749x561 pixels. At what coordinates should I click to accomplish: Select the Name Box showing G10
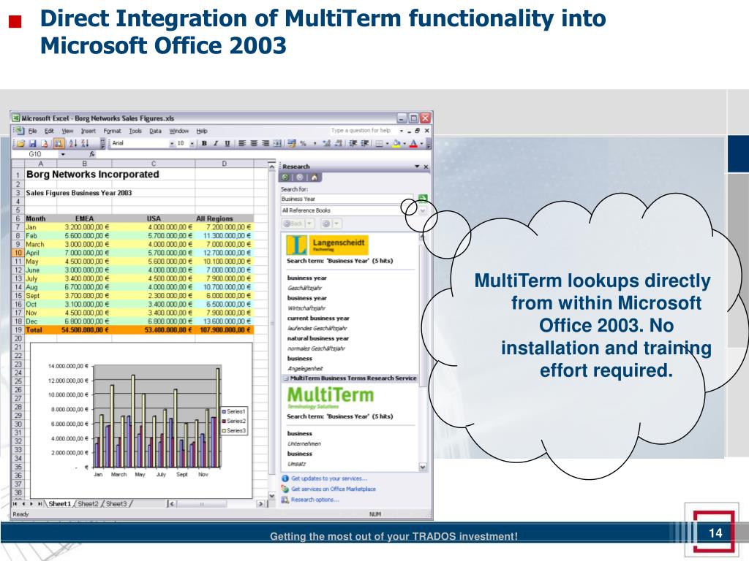(x=35, y=154)
